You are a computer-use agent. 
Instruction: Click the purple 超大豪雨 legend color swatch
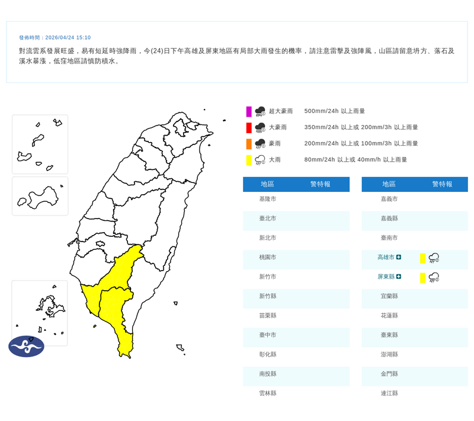pos(249,111)
